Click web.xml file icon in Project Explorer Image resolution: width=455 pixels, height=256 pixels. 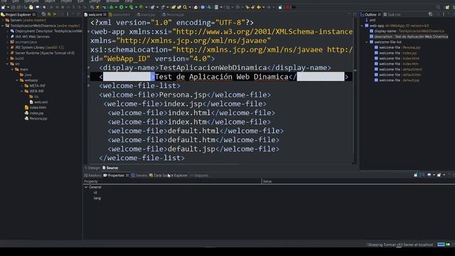pyautogui.click(x=31, y=102)
